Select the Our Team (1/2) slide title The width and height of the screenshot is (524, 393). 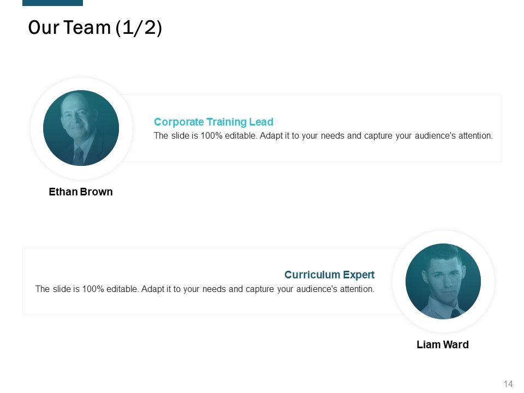(x=95, y=28)
